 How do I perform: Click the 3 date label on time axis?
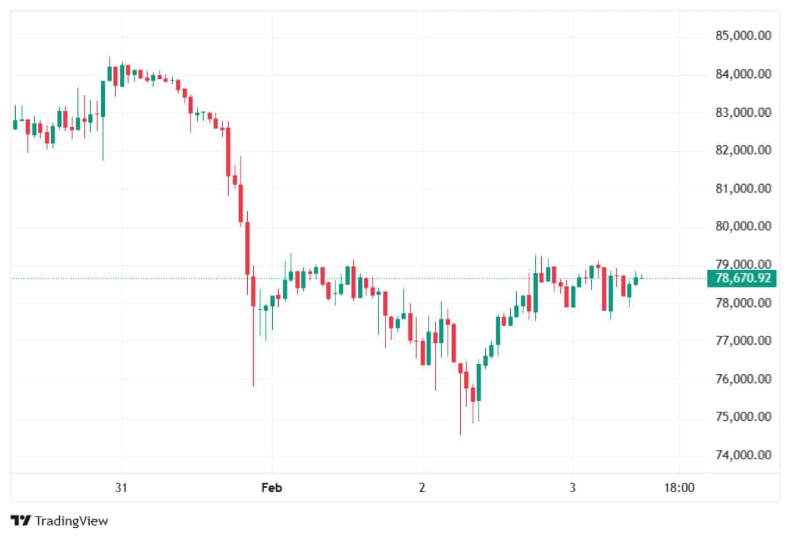coord(573,488)
